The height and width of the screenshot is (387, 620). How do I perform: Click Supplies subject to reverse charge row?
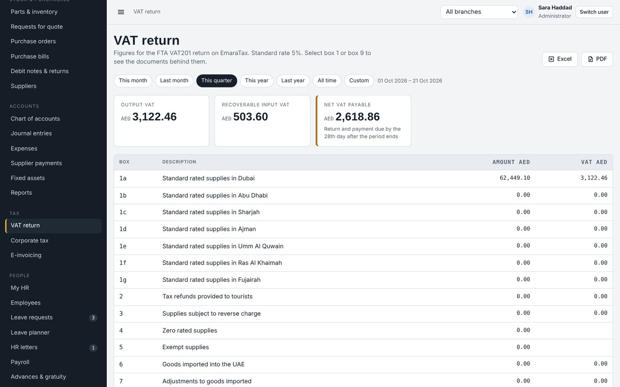click(x=363, y=313)
